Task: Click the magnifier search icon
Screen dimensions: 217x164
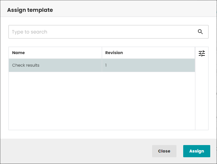Action: [200, 32]
